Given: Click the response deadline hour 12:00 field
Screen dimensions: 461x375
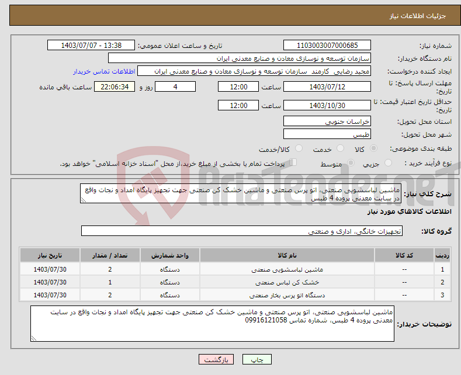Looking at the screenshot, I should click(238, 86).
